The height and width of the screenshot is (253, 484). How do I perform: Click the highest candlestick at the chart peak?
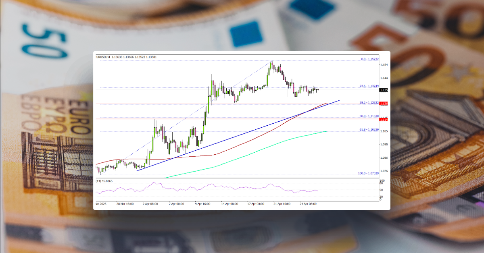(x=271, y=64)
